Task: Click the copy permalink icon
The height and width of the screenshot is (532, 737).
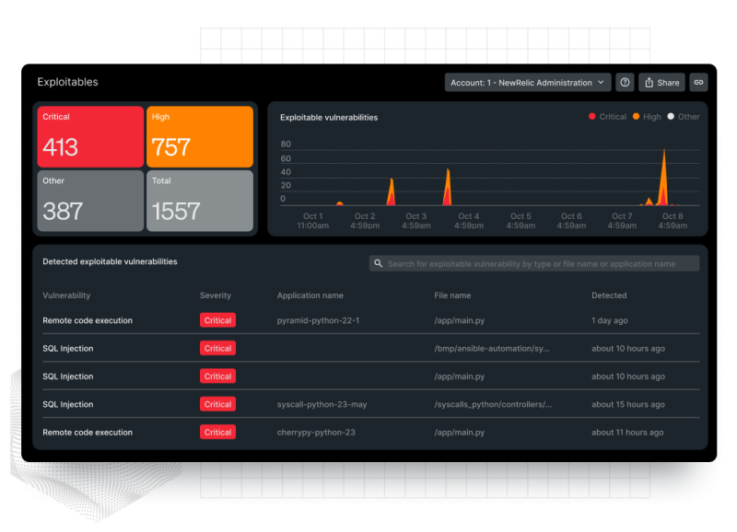Action: pos(699,82)
